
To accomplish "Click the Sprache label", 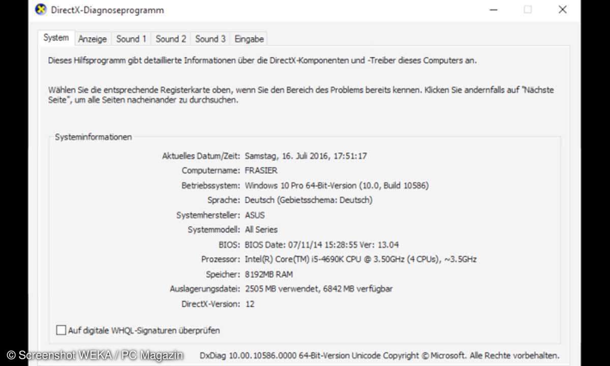I will click(x=224, y=200).
